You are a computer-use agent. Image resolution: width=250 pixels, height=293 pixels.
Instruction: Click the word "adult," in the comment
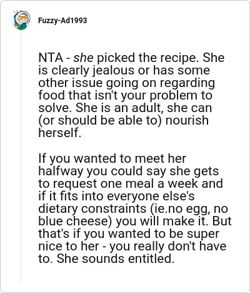coord(147,108)
